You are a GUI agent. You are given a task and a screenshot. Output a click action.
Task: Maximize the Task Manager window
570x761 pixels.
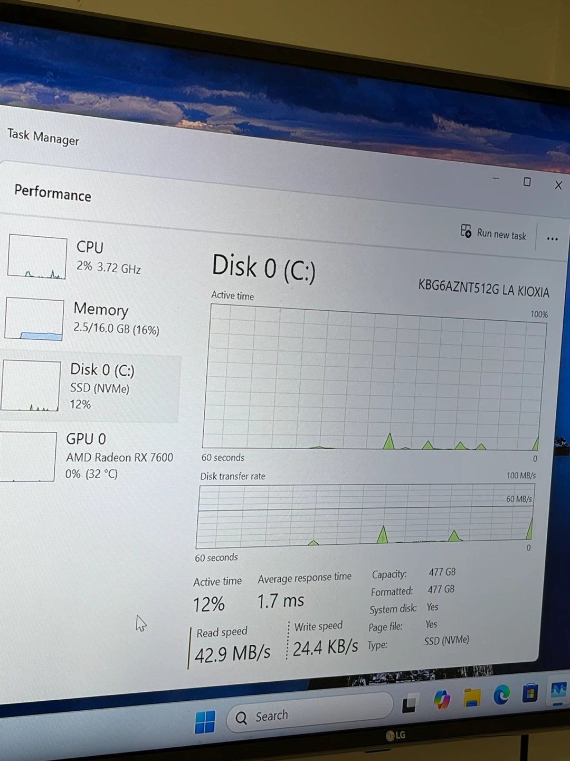[x=527, y=182]
